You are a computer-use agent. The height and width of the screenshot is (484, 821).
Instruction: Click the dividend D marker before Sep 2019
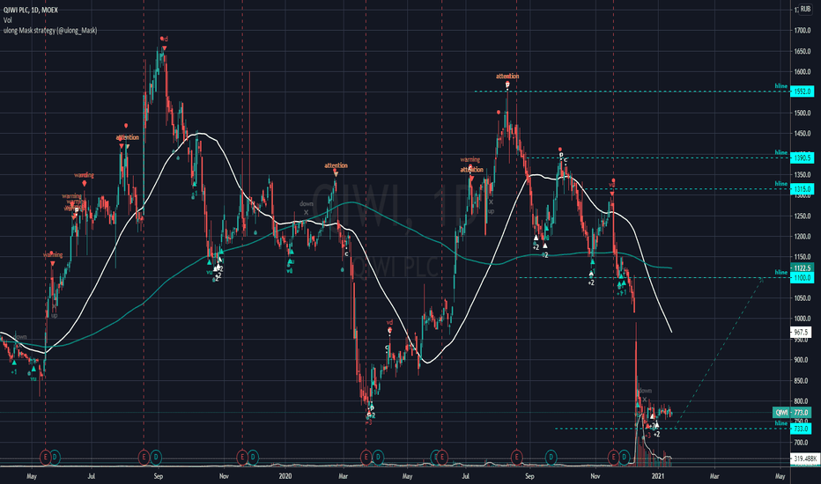pos(156,458)
